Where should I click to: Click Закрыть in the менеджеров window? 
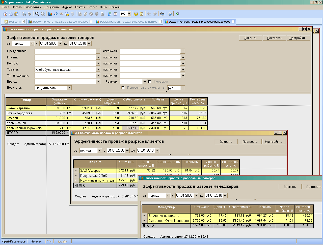click(x=290, y=187)
